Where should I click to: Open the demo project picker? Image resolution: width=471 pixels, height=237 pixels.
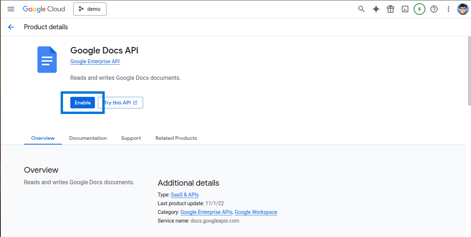pyautogui.click(x=90, y=9)
